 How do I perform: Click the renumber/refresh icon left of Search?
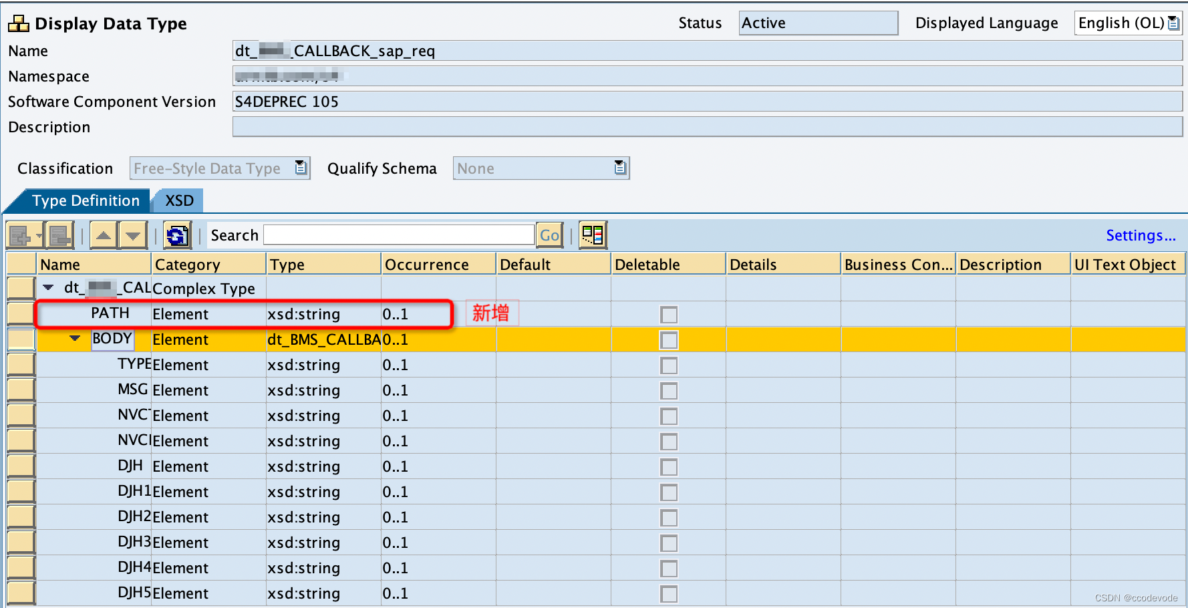[x=177, y=235]
